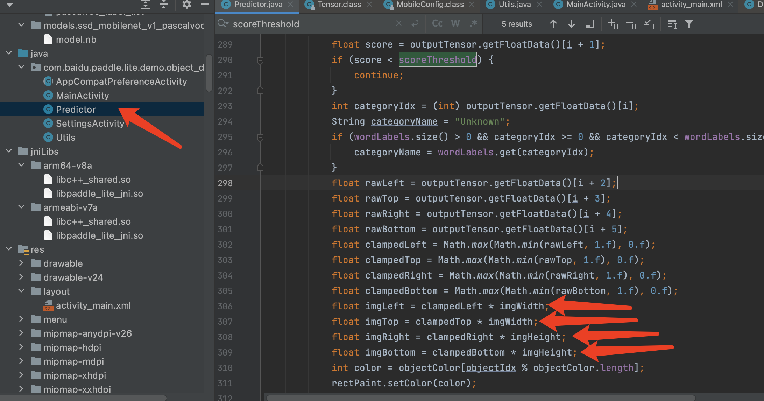Expand the menu folder
764x401 pixels.
(22, 319)
